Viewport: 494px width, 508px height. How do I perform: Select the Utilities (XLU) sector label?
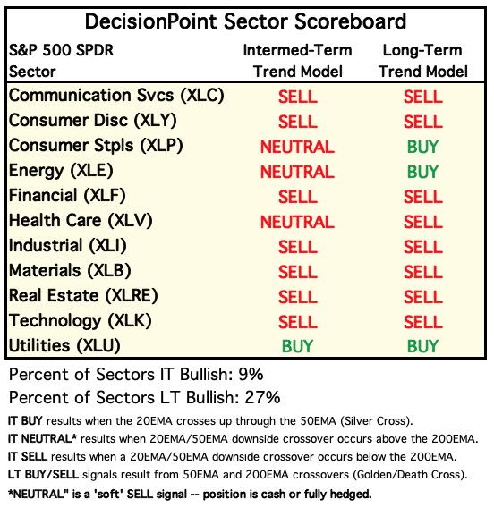(x=64, y=346)
